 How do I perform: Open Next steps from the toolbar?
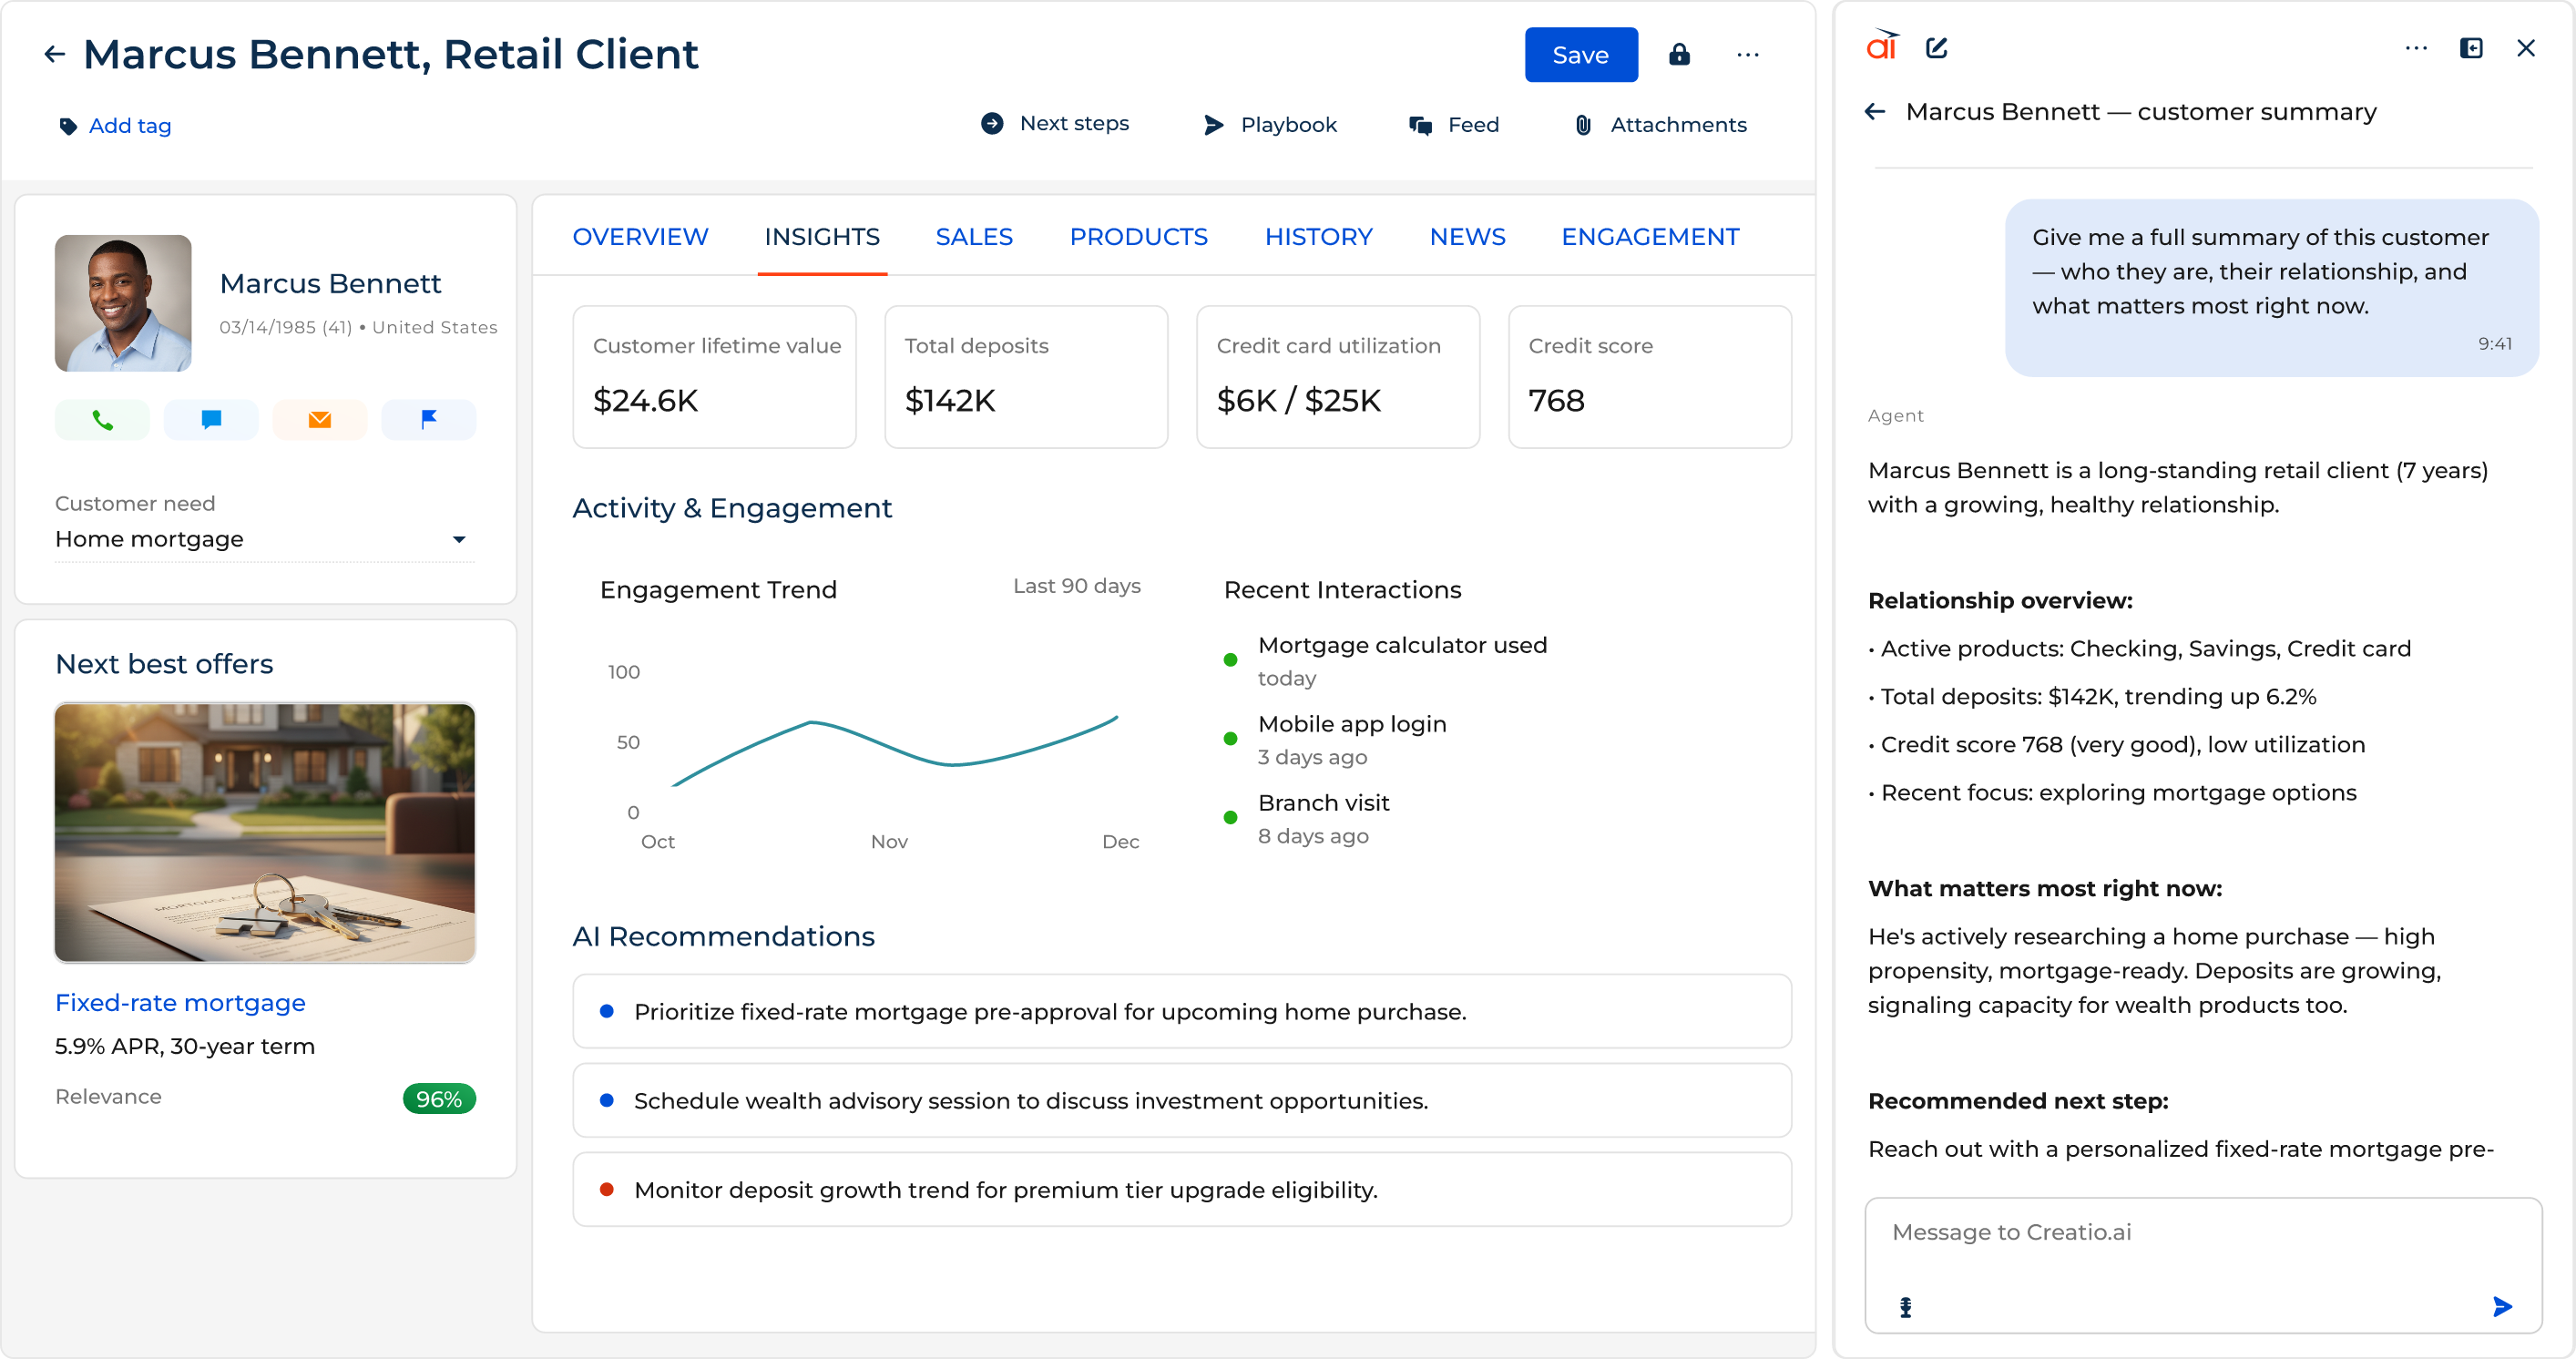tap(1055, 124)
